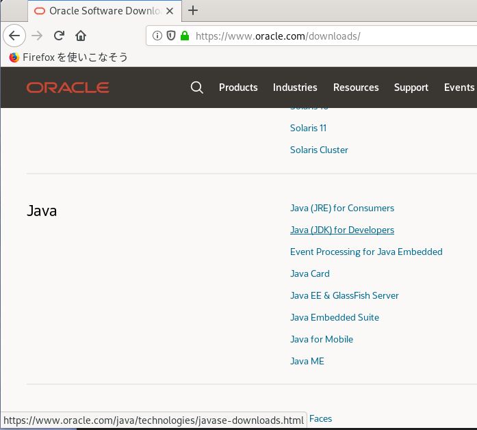Click the Firefox bookmark icon in bookmarks bar
The height and width of the screenshot is (430, 477).
pyautogui.click(x=14, y=57)
